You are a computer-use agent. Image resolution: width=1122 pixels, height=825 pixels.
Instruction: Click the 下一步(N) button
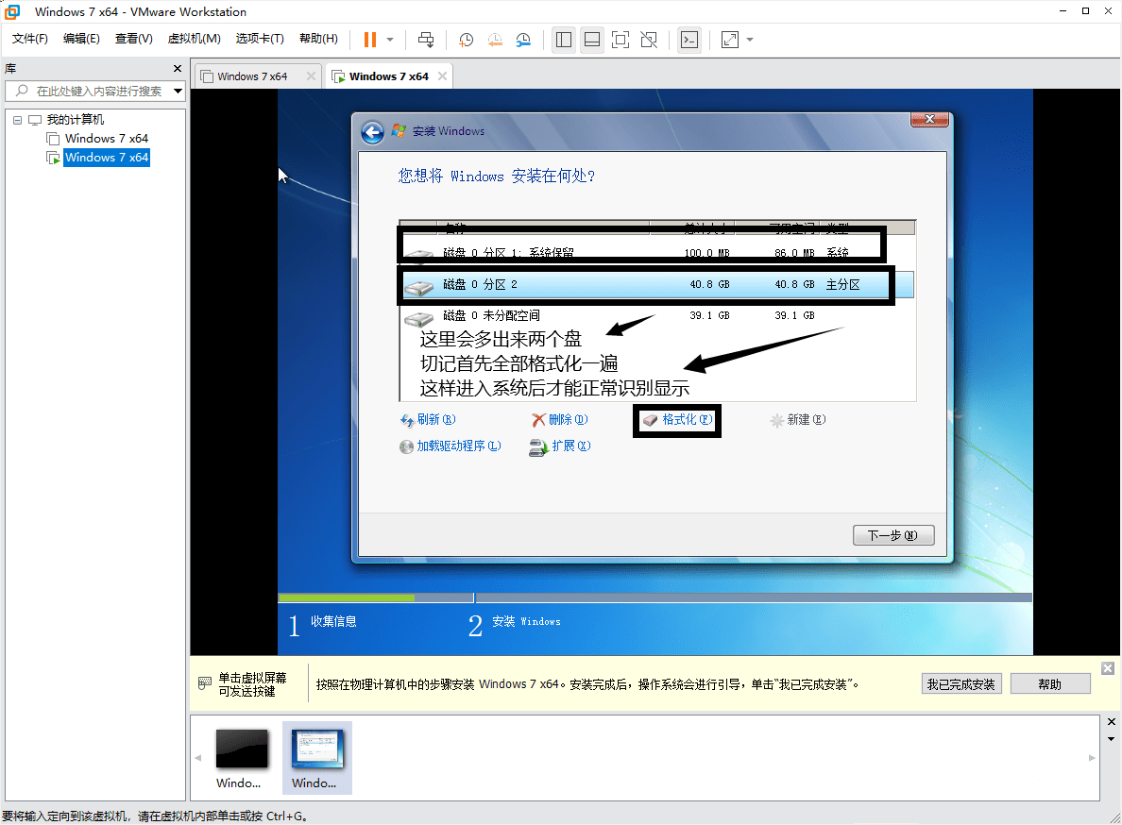893,535
